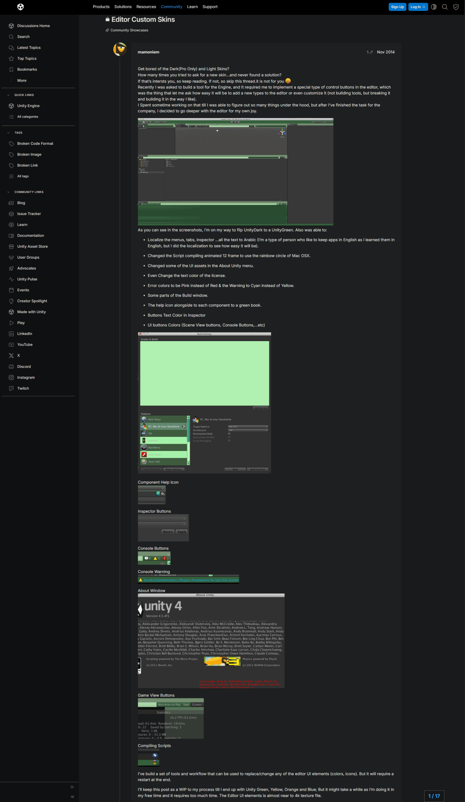The width and height of the screenshot is (465, 802).
Task: Open the Learn menu in header
Action: click(x=192, y=7)
